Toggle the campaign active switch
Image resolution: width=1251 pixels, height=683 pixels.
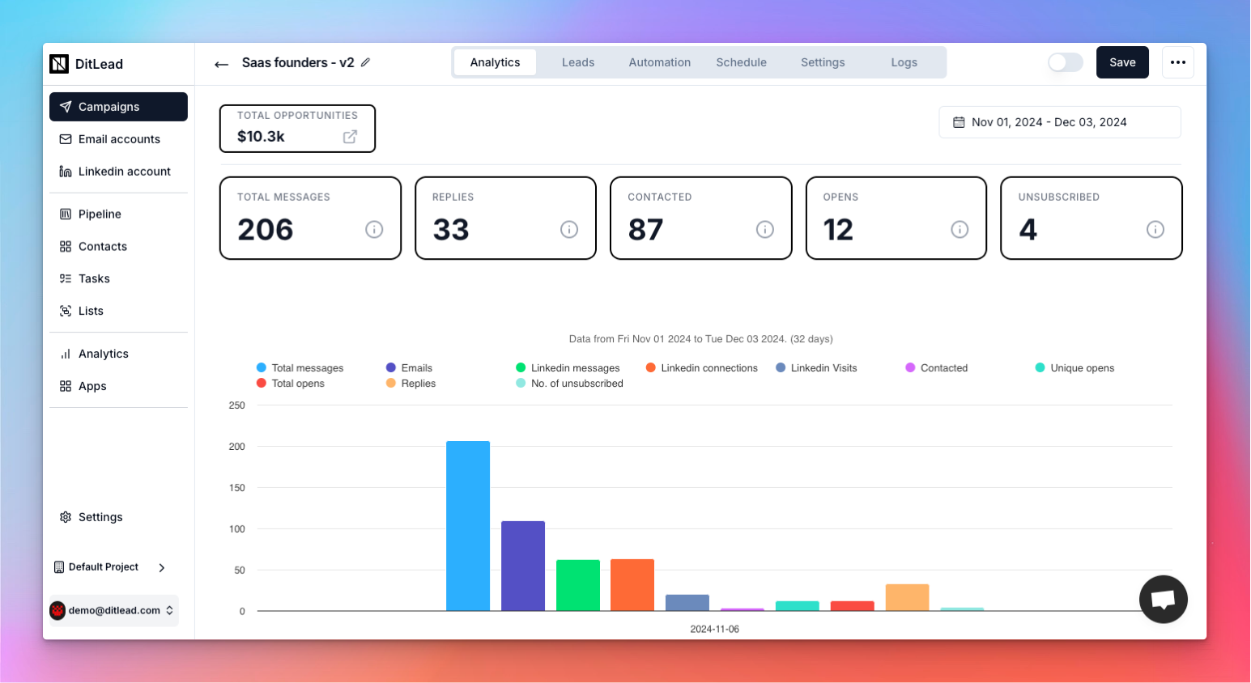tap(1065, 62)
